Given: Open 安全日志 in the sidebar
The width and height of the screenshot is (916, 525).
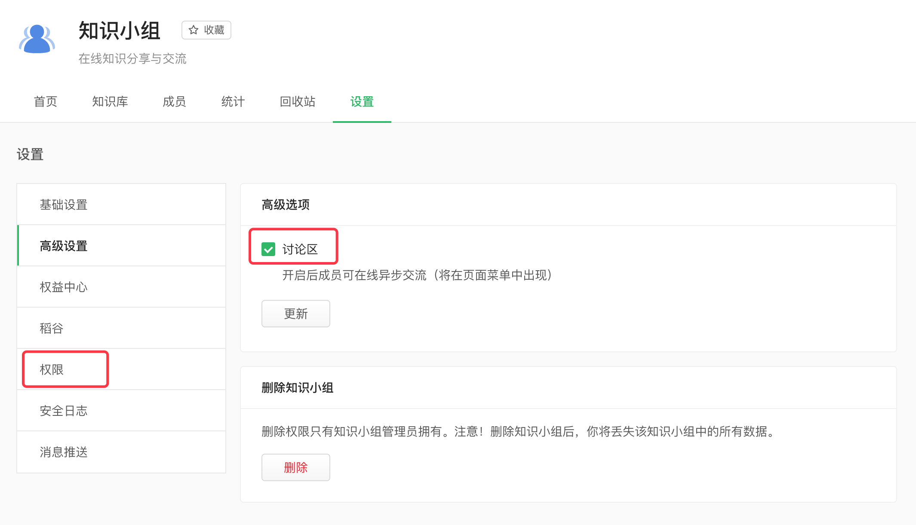Looking at the screenshot, I should click(x=64, y=411).
